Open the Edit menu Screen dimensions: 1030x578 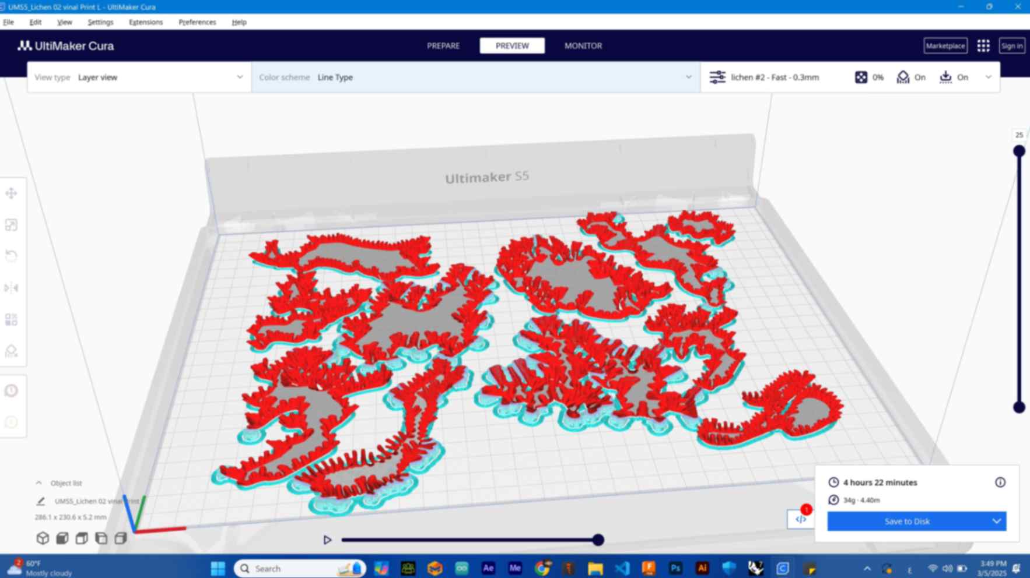[x=36, y=22]
